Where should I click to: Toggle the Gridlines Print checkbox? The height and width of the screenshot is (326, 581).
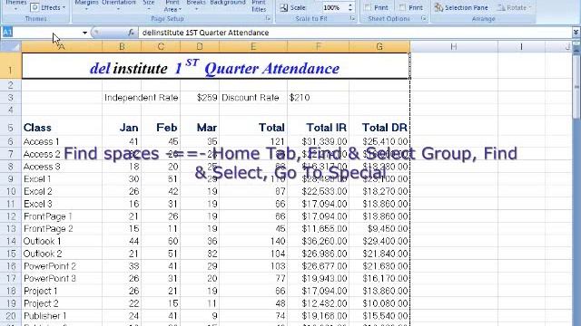pyautogui.click(x=368, y=7)
